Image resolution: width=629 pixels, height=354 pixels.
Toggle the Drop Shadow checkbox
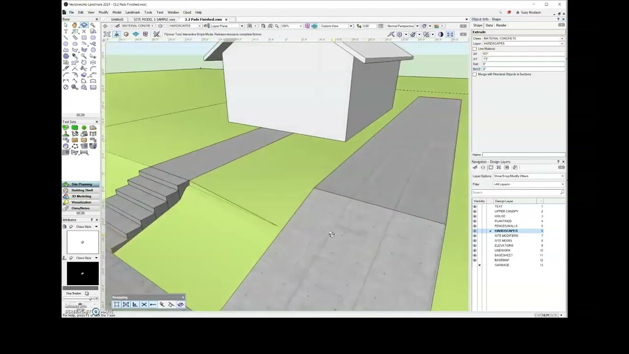click(87, 294)
